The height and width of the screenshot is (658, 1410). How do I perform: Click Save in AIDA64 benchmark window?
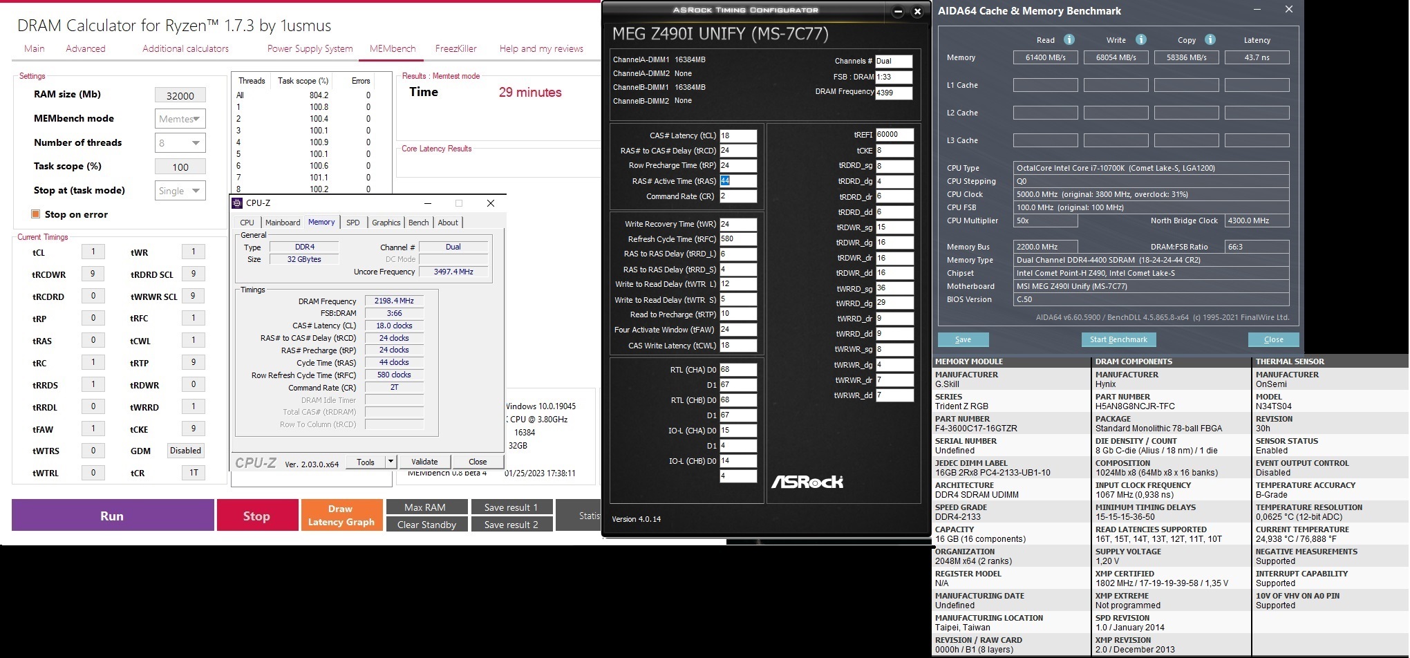pyautogui.click(x=963, y=339)
